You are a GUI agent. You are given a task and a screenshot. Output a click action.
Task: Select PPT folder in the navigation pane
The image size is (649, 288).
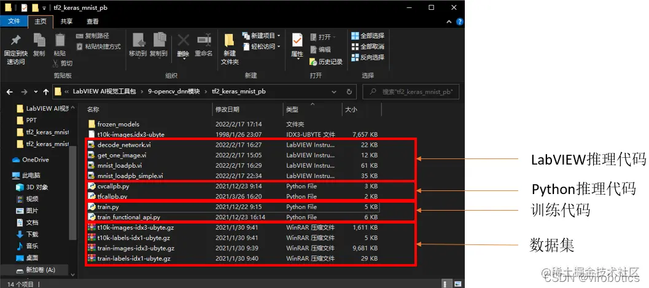[x=26, y=120]
